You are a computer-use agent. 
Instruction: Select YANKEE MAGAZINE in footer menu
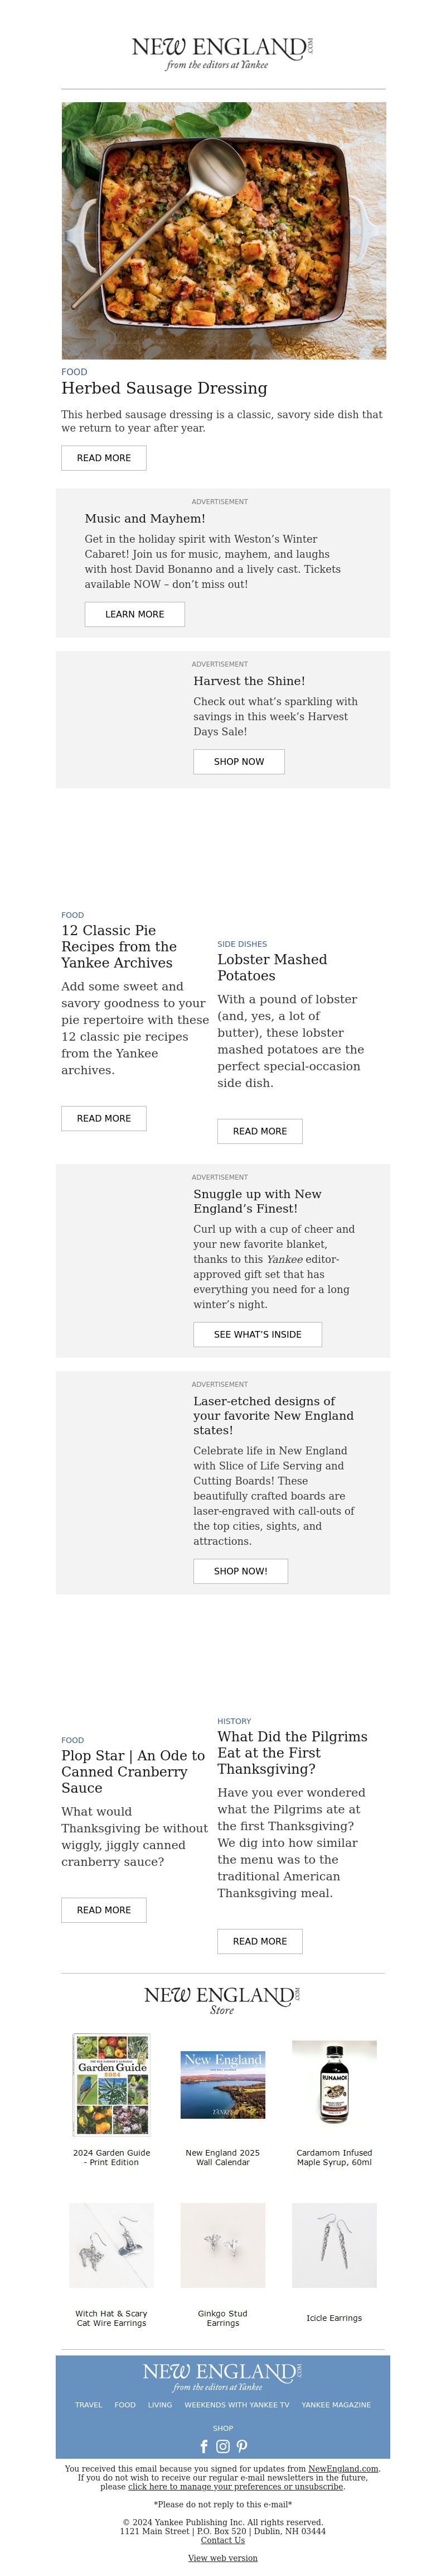pos(336,2405)
